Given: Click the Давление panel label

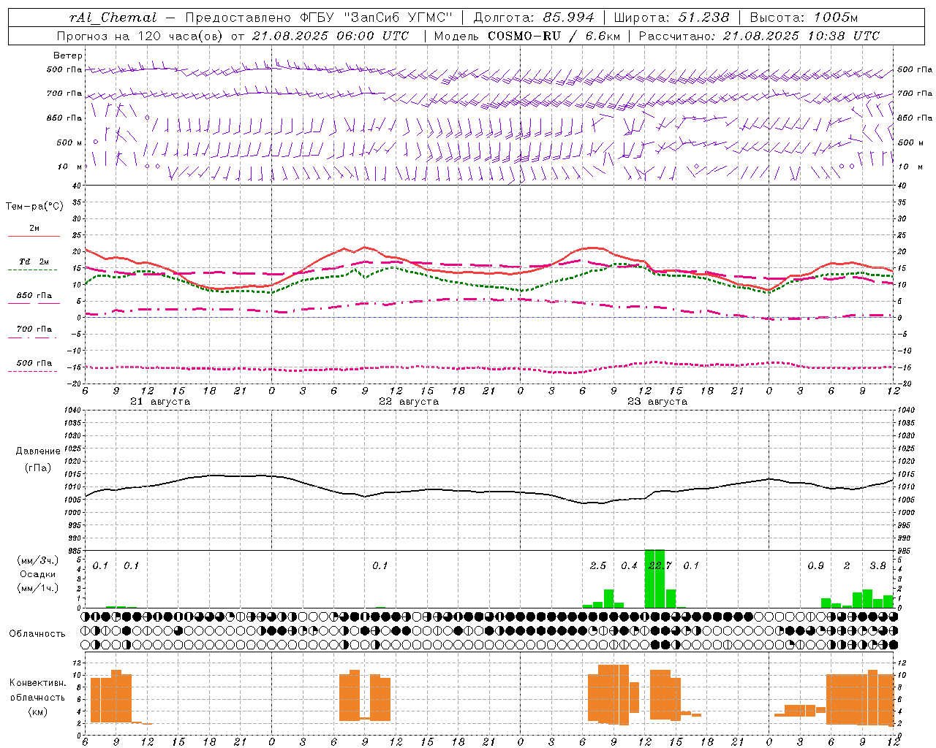Looking at the screenshot, I should coord(38,451).
